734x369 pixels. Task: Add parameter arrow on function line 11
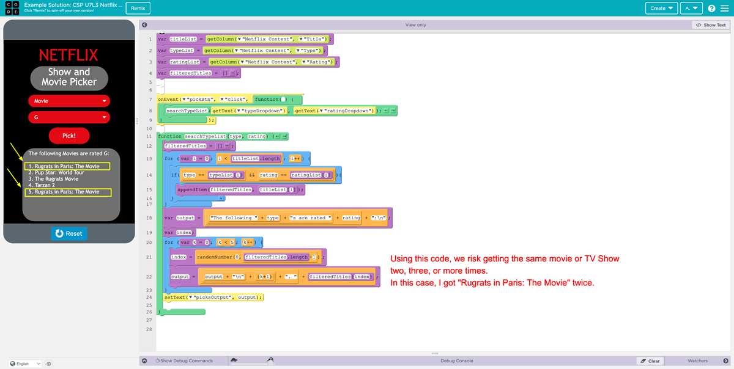285,136
